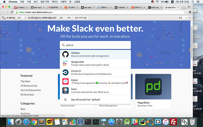Open the Bots category

point(23,109)
